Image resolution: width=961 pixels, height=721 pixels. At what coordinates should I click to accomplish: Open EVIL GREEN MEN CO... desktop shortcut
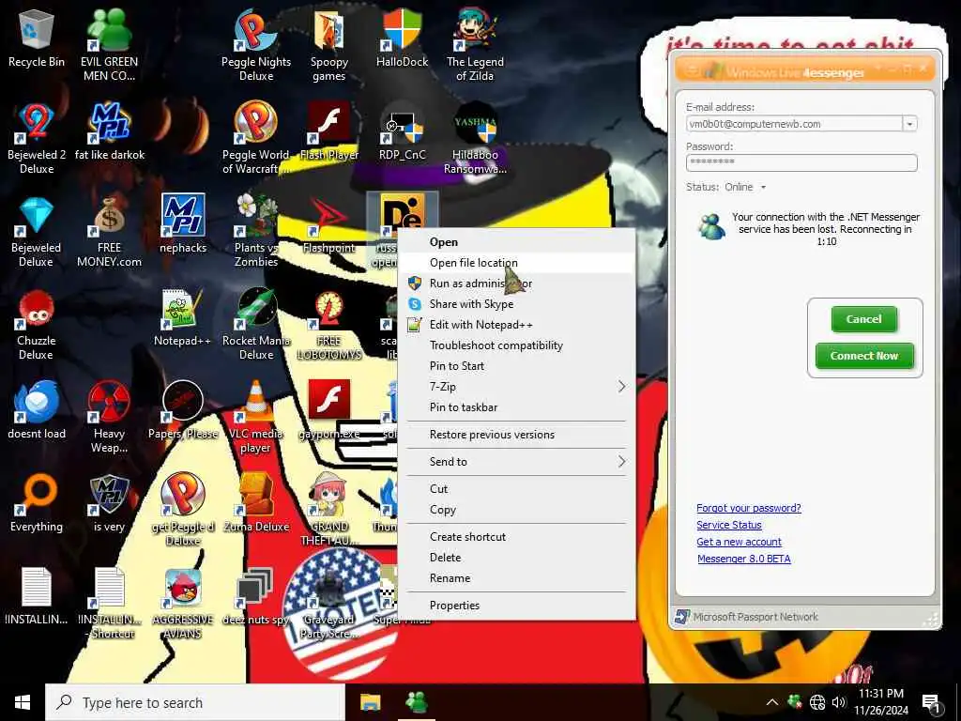(x=109, y=44)
